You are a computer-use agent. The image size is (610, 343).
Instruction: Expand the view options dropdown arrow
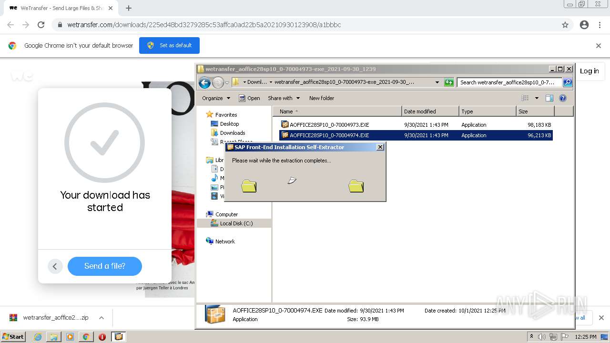[537, 98]
